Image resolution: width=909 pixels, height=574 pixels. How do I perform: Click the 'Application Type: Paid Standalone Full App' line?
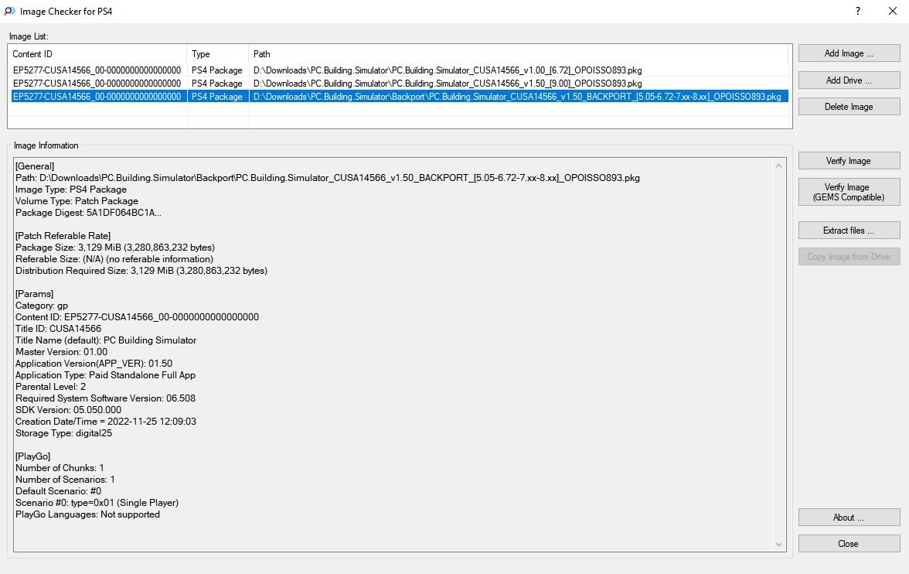click(105, 375)
